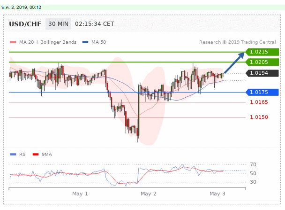Click the RSI legend label
The height and width of the screenshot is (210, 285).
click(23, 155)
